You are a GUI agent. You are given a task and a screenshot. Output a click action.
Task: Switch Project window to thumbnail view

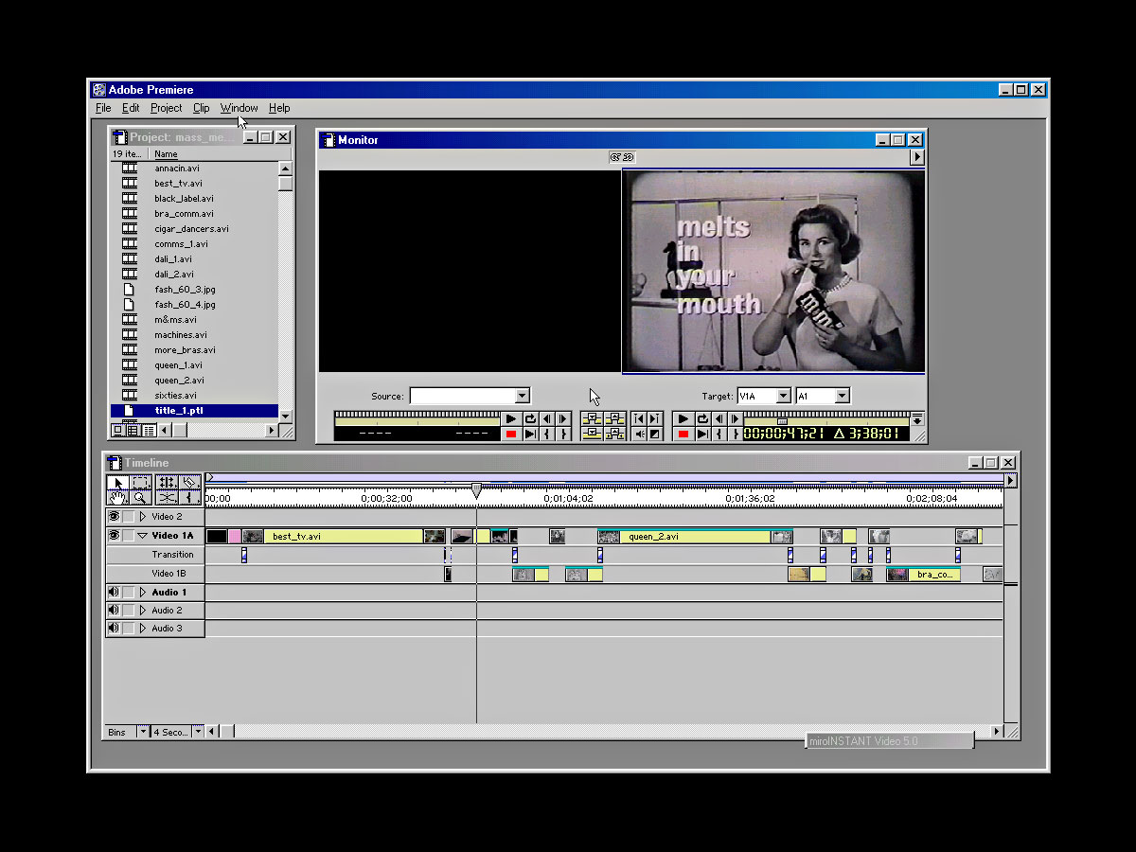[133, 430]
